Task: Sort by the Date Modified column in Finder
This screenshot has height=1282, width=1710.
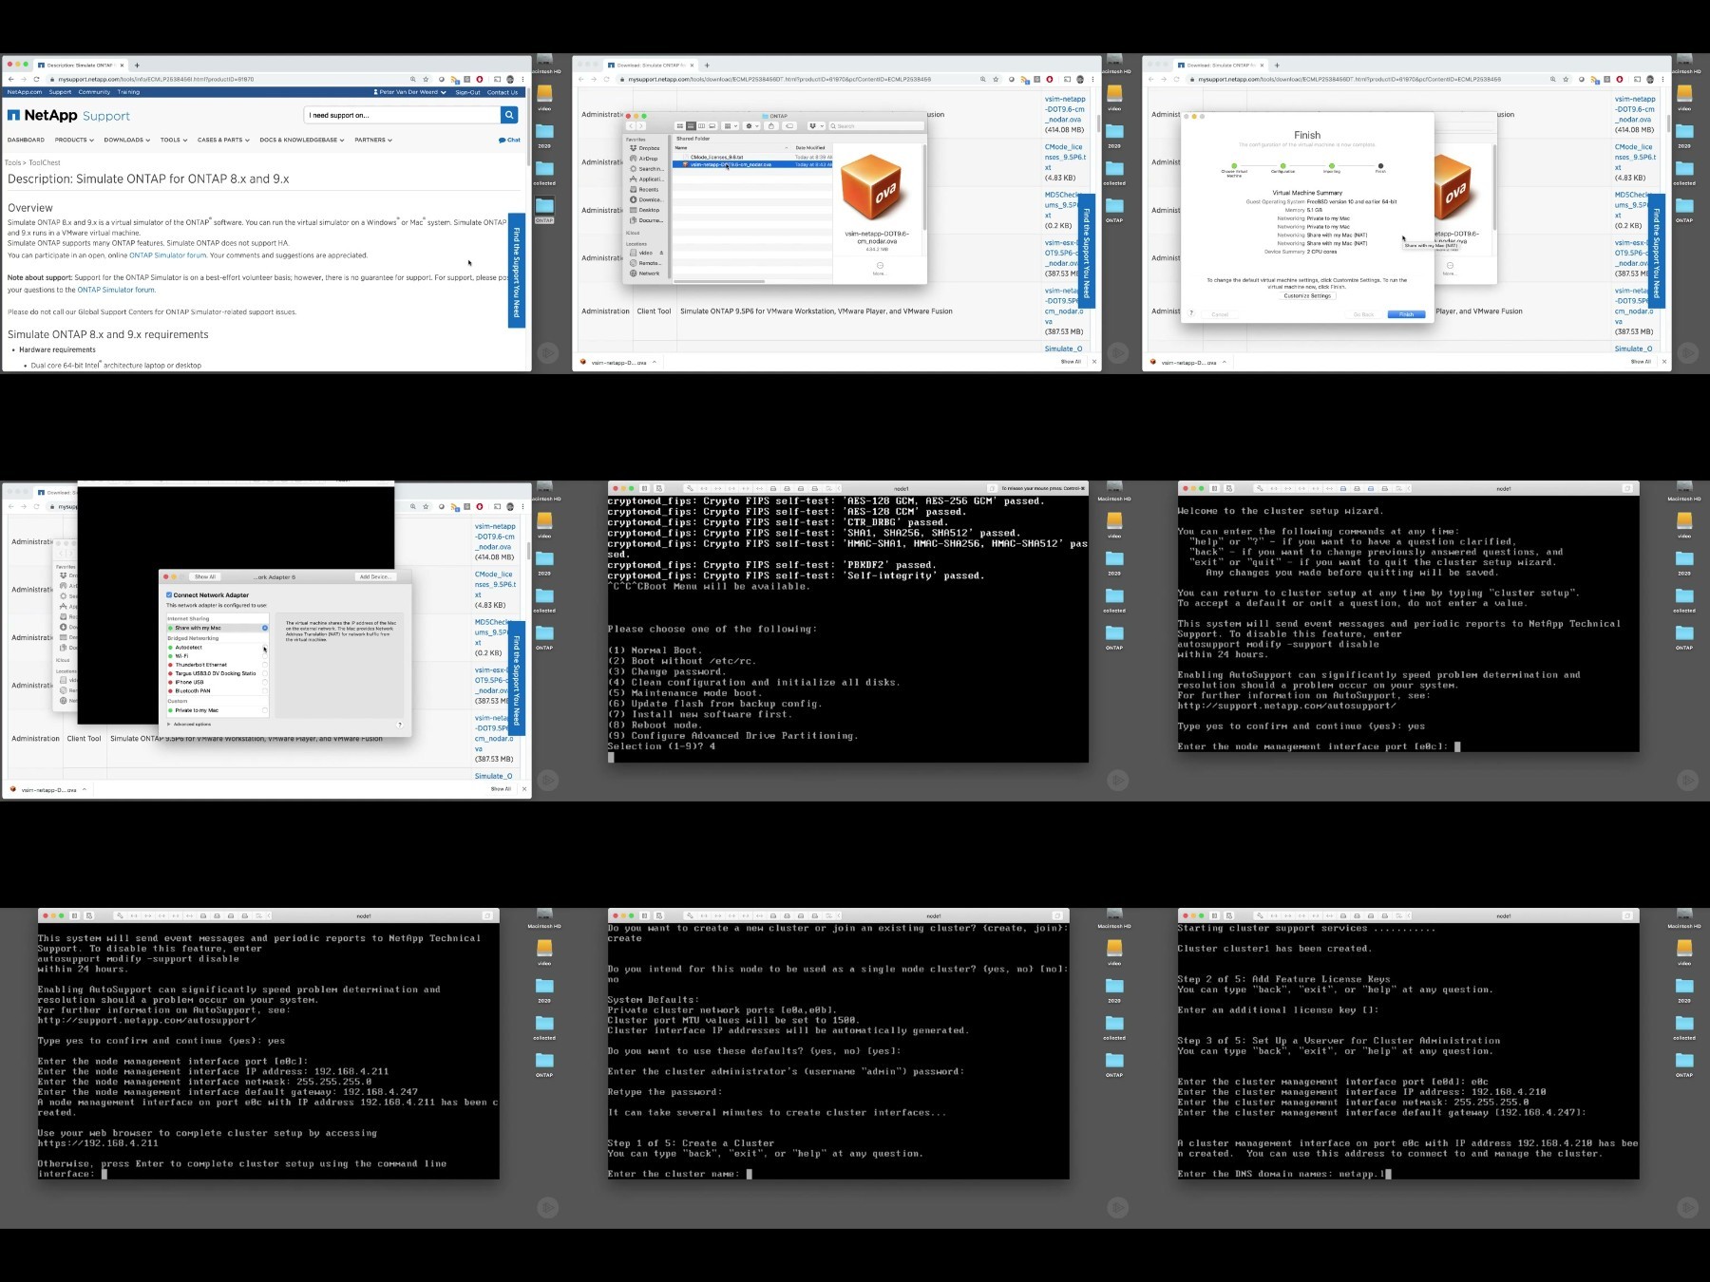Action: [x=811, y=148]
